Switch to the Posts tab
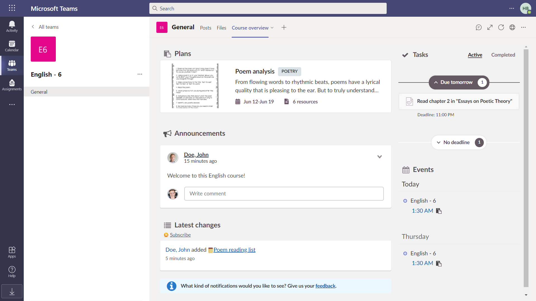The height and width of the screenshot is (301, 536). tap(205, 28)
